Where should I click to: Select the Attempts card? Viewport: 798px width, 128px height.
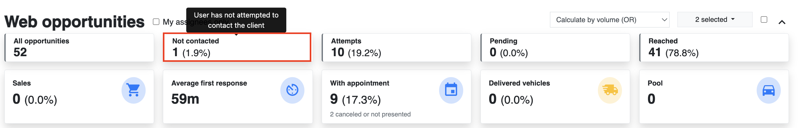pyautogui.click(x=396, y=47)
